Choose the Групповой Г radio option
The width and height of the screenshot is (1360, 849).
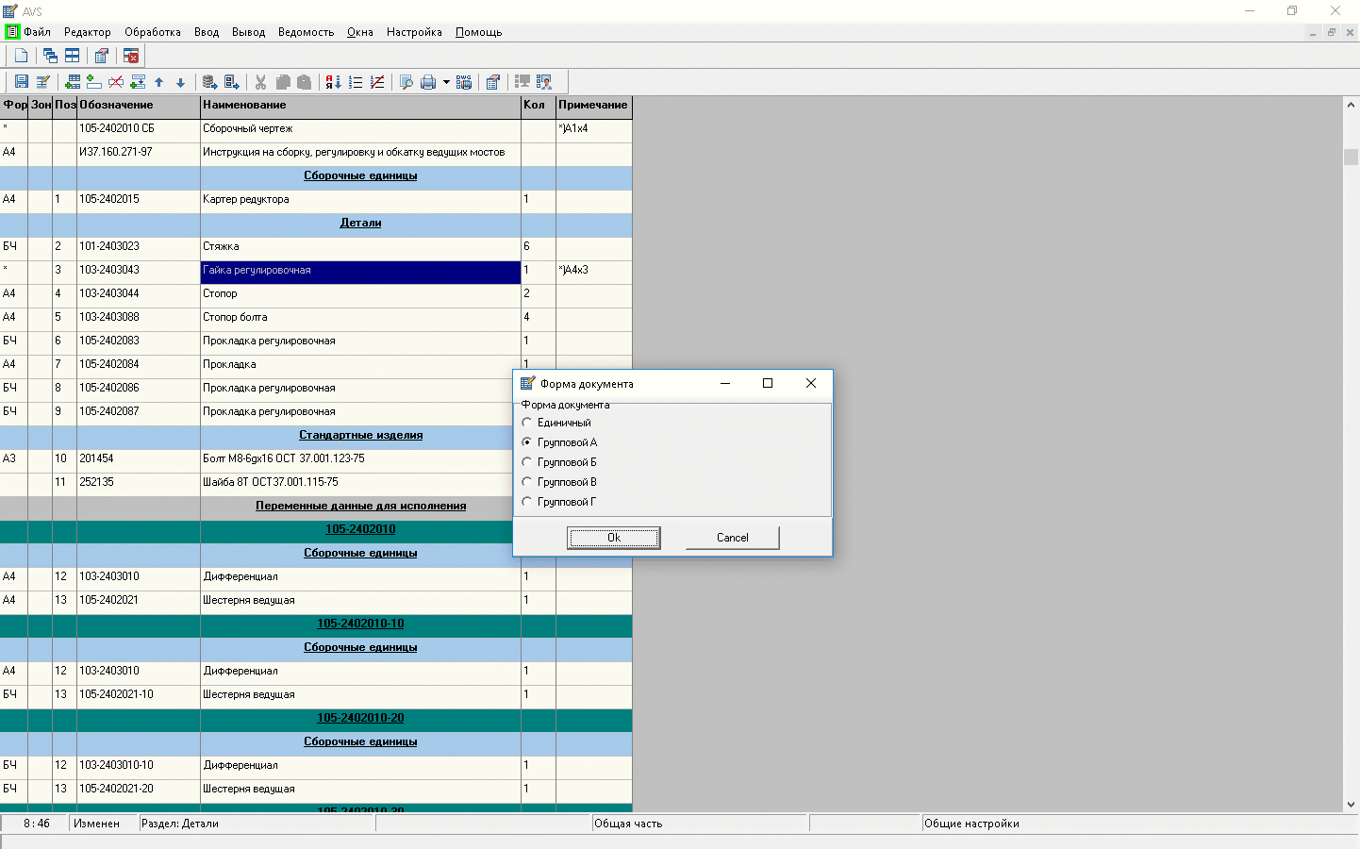(x=527, y=502)
